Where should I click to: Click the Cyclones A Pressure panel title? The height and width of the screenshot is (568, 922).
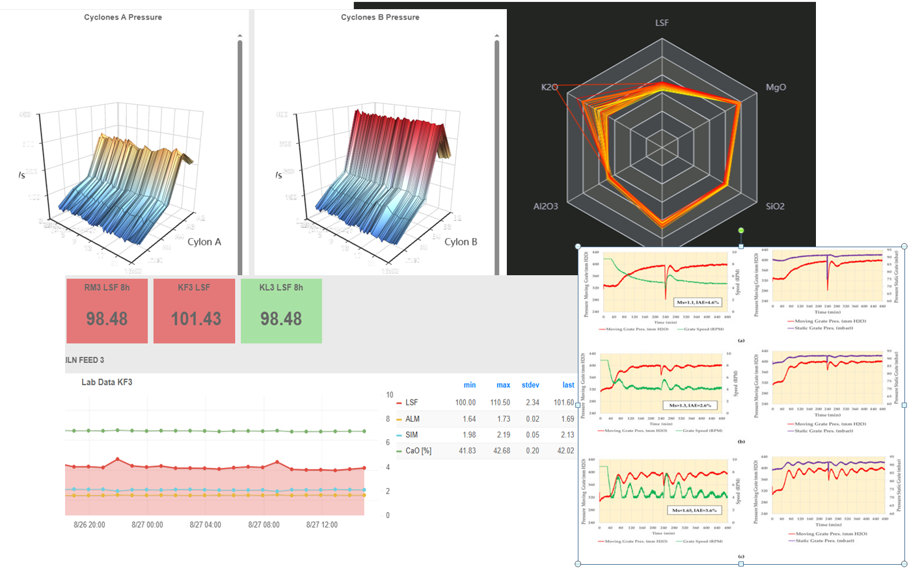[123, 17]
